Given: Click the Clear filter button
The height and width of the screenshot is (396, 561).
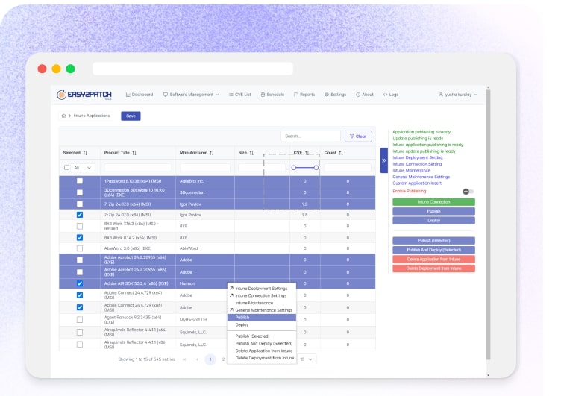Looking at the screenshot, I should pos(358,136).
